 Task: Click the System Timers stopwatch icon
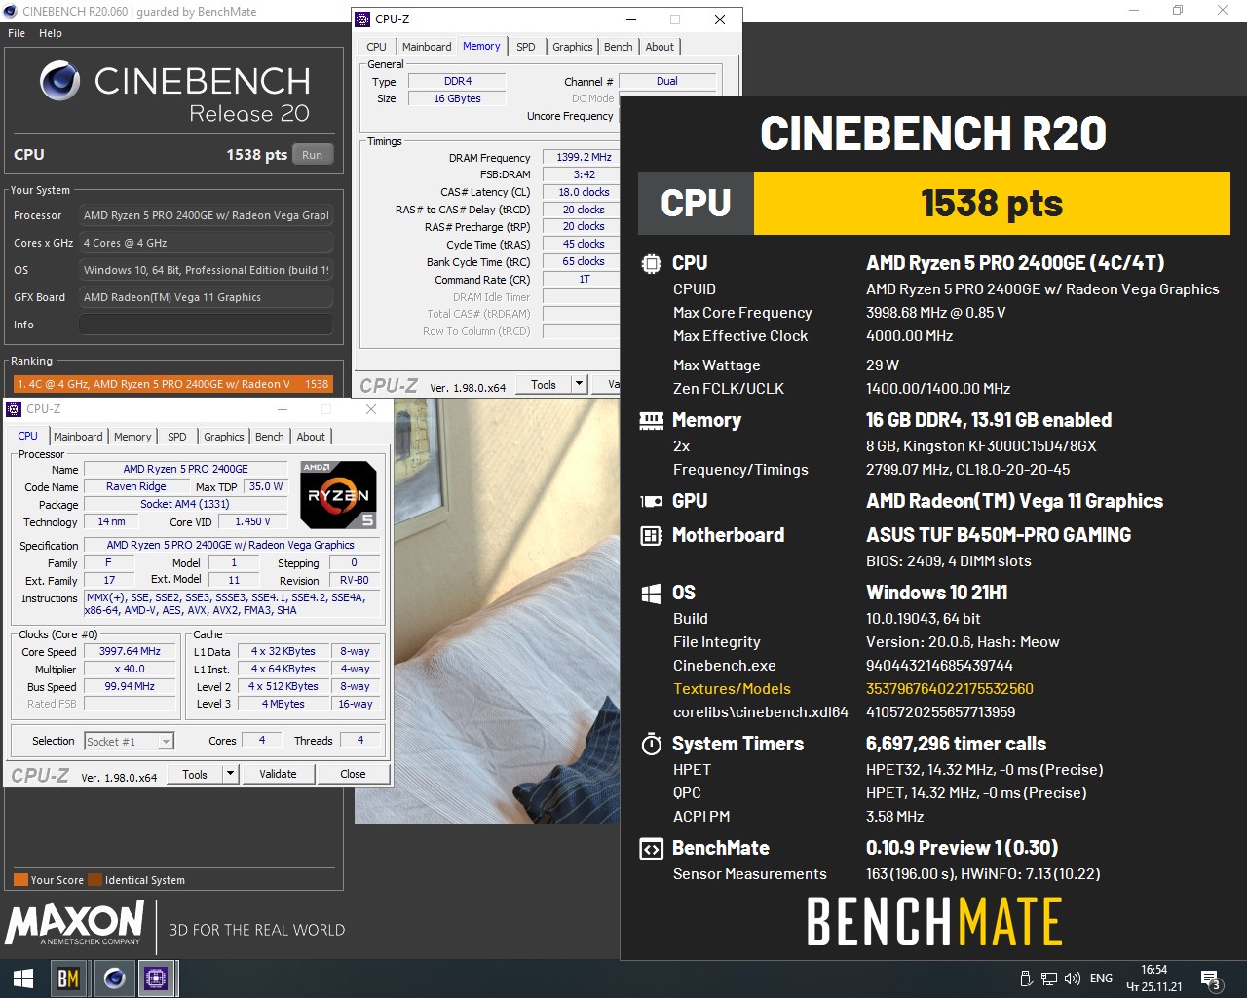(x=651, y=744)
